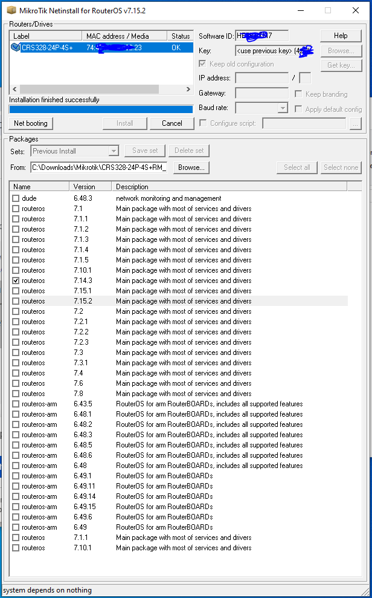Click the netmask field after the slash

pyautogui.click(x=305, y=78)
